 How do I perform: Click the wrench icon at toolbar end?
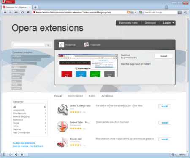coord(185,12)
